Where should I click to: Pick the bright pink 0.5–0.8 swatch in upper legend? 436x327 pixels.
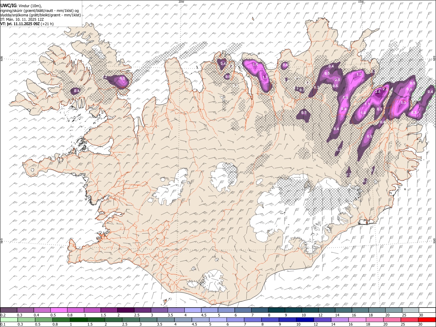[x=59, y=310]
